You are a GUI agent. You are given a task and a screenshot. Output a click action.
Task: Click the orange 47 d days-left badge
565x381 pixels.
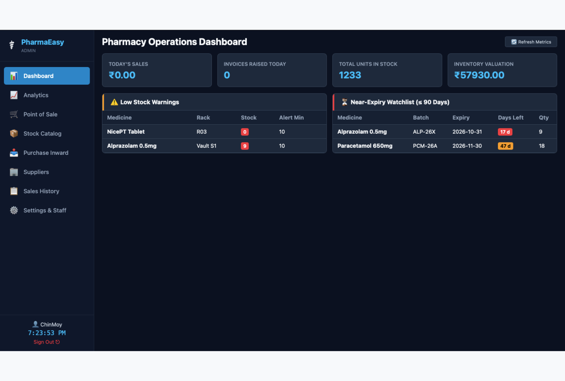coord(505,146)
